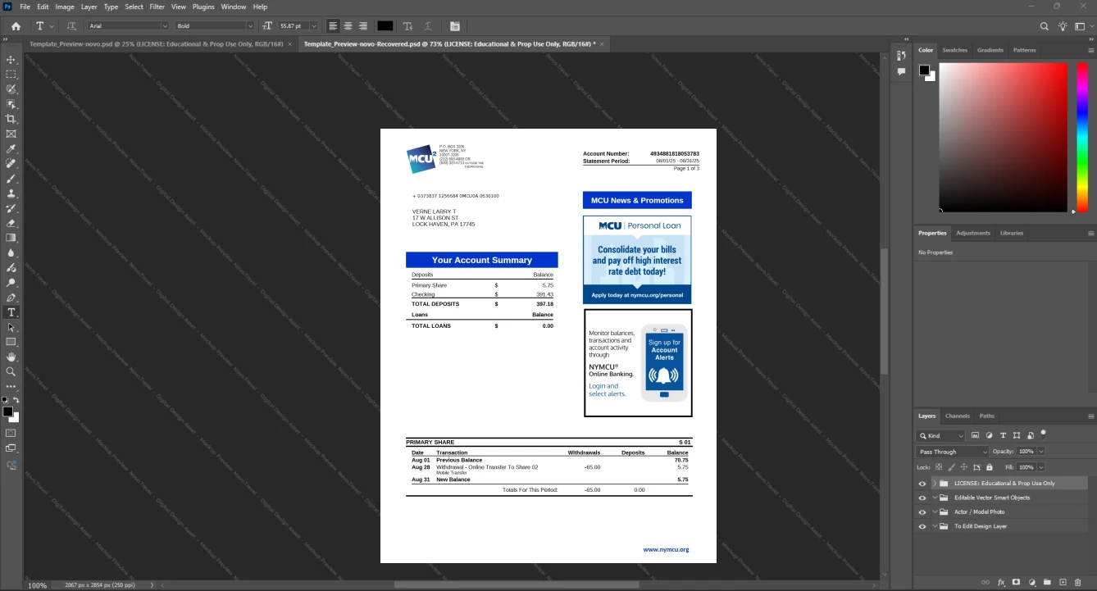Viewport: 1097px width, 591px height.
Task: Open the Layer menu
Action: pyautogui.click(x=89, y=7)
